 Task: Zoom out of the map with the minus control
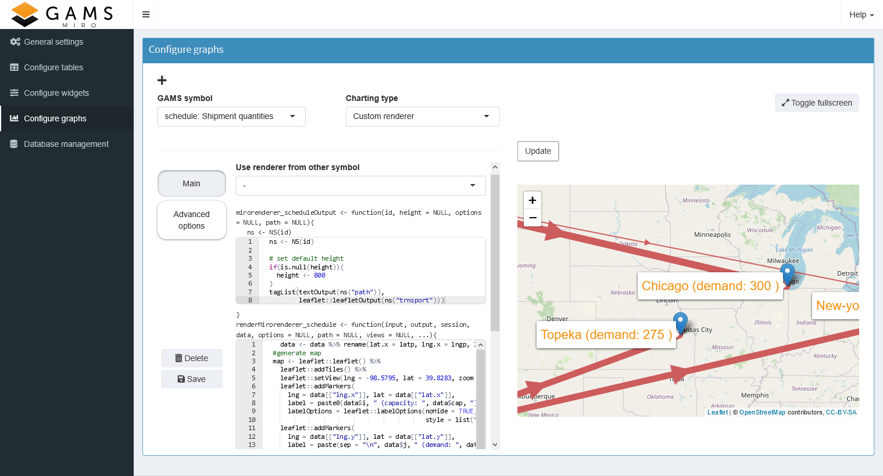point(532,218)
